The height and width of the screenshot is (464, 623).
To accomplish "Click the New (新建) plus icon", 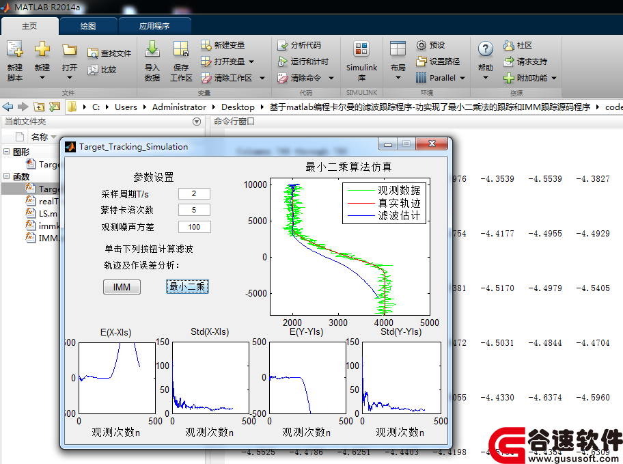I will [x=42, y=49].
